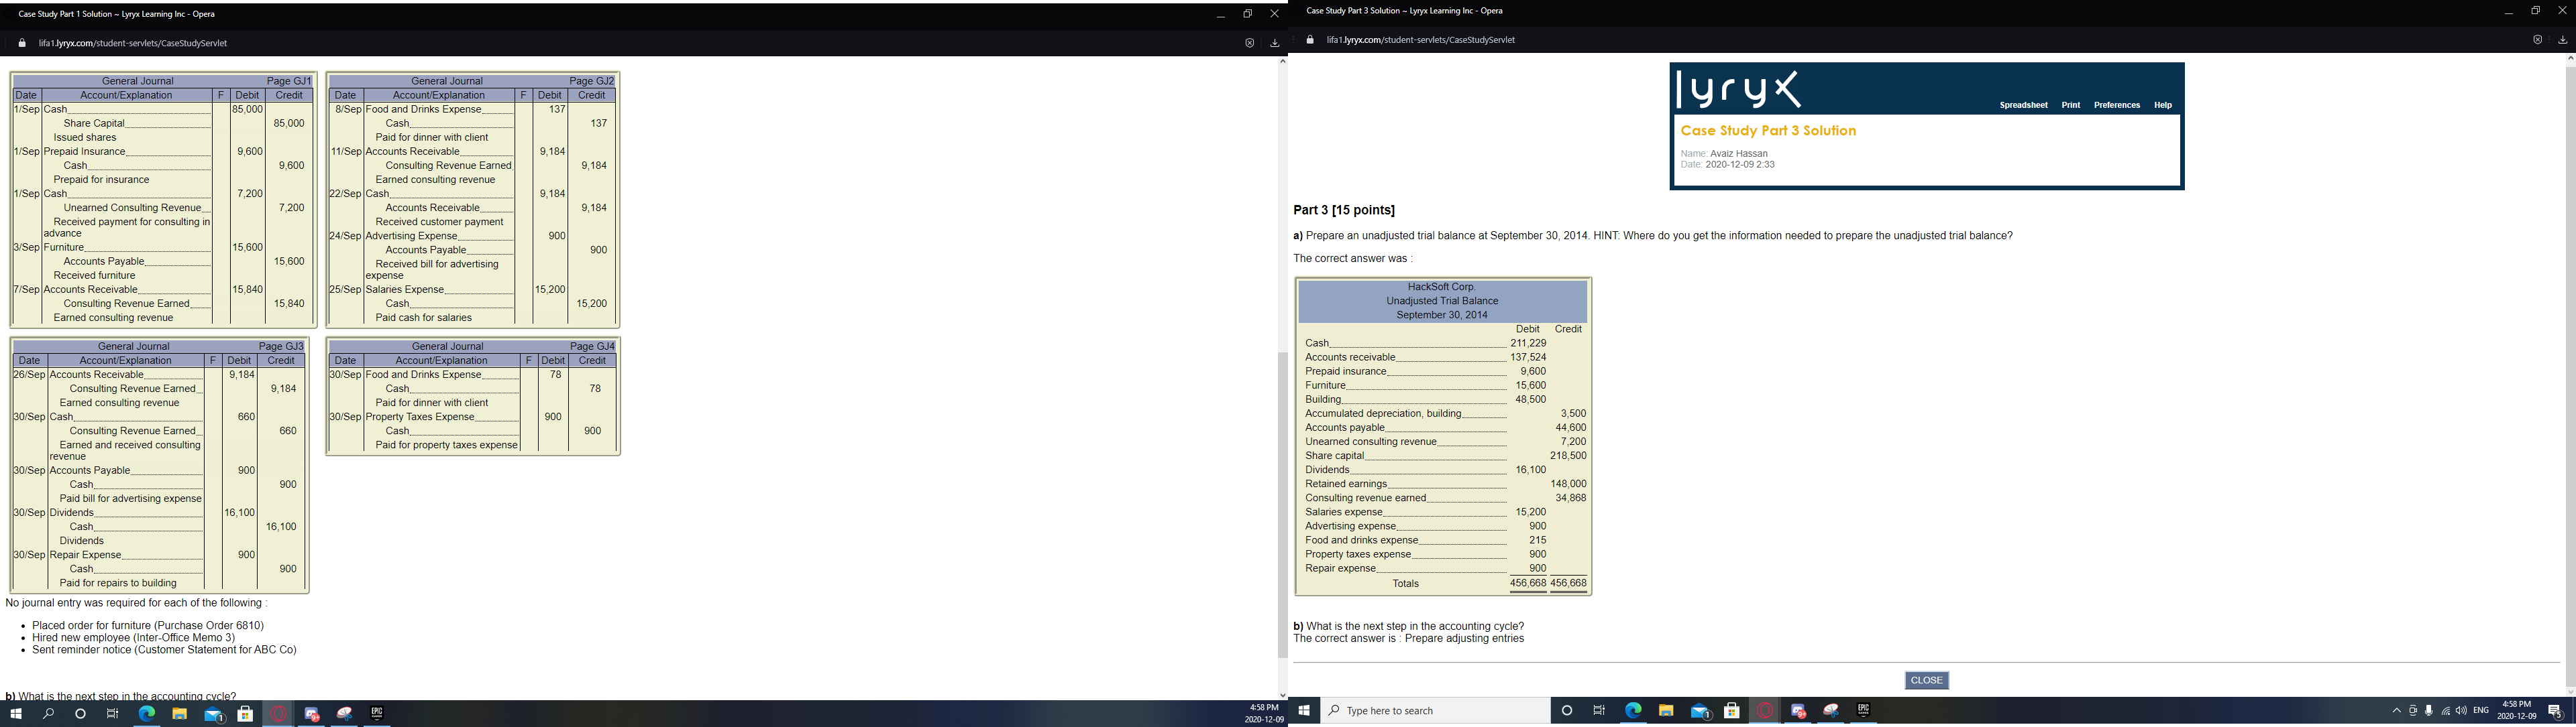Image resolution: width=2576 pixels, height=727 pixels.
Task: Click the Part 1 window vertical scrollbar thumb
Action: click(1282, 505)
